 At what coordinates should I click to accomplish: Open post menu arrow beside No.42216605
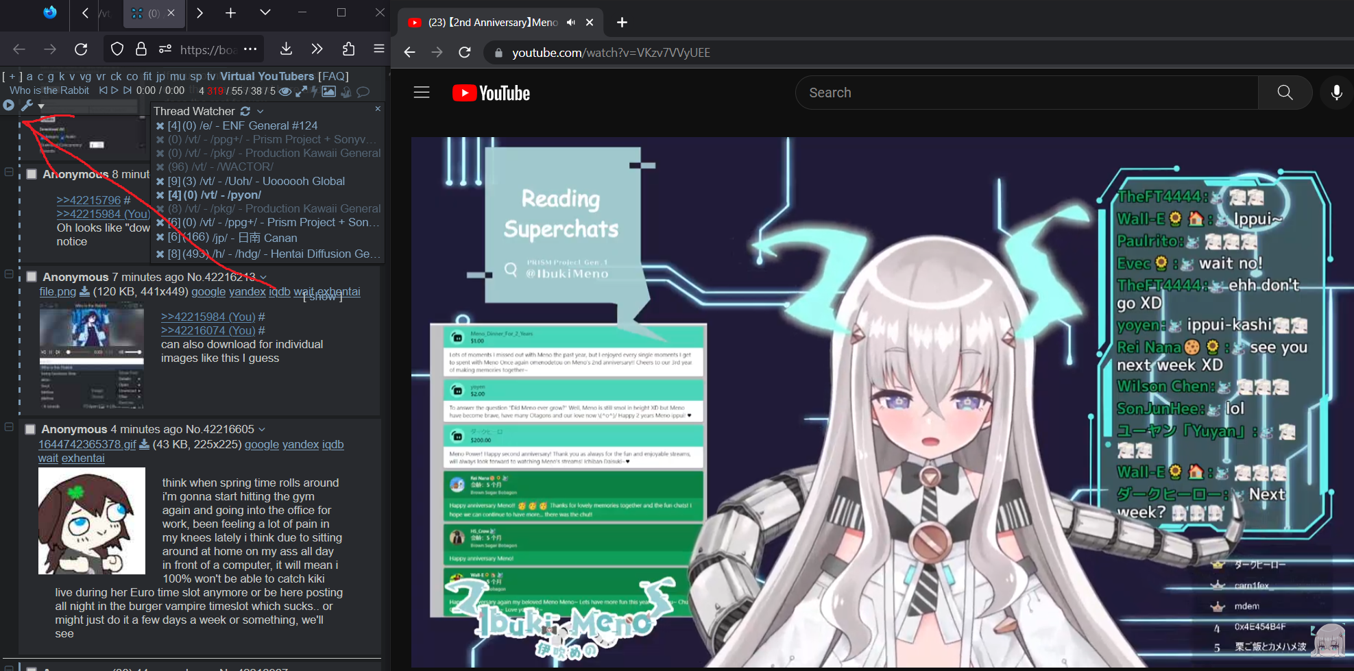tap(262, 429)
